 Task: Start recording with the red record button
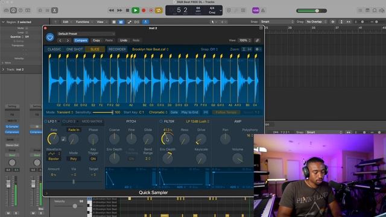point(144,10)
